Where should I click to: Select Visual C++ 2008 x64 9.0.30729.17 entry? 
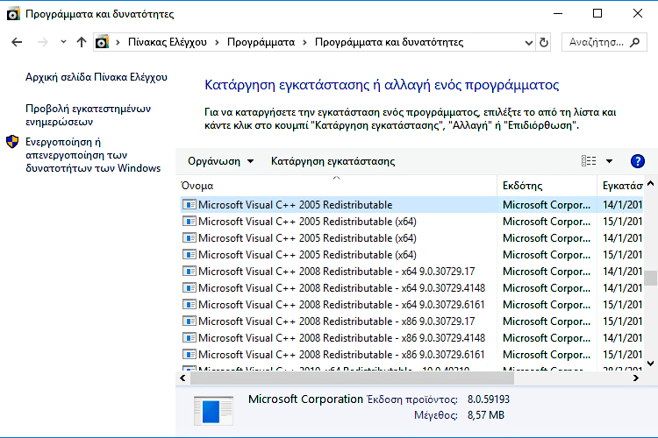pyautogui.click(x=411, y=272)
